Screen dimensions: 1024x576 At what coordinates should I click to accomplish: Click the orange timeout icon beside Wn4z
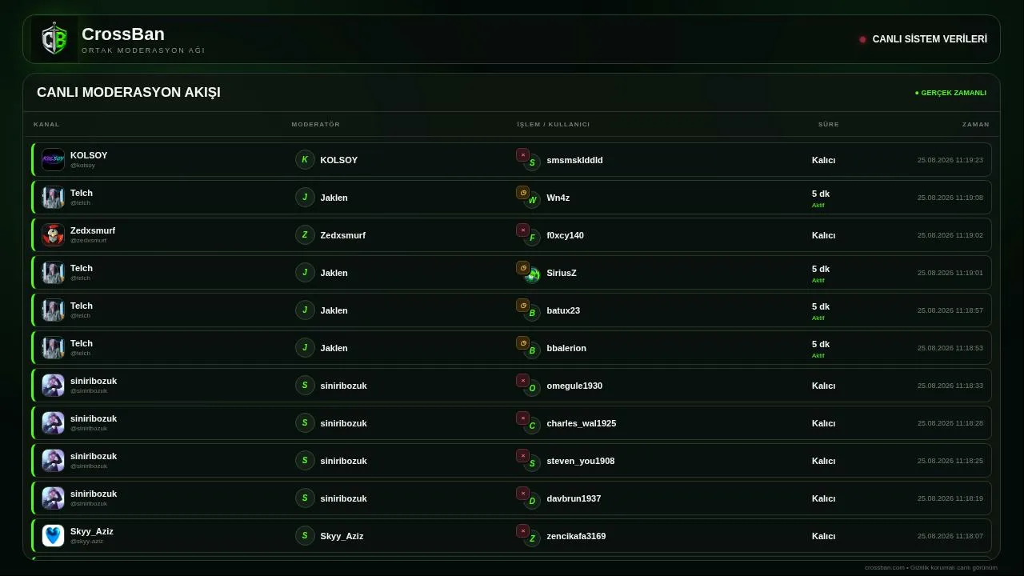click(x=522, y=193)
